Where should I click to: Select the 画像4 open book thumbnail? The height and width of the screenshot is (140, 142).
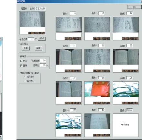pyautogui.click(x=69, y=61)
